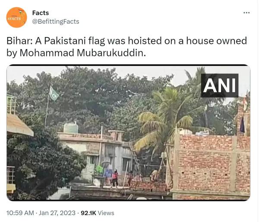Click the #FACTS text inside avatar

point(14,19)
